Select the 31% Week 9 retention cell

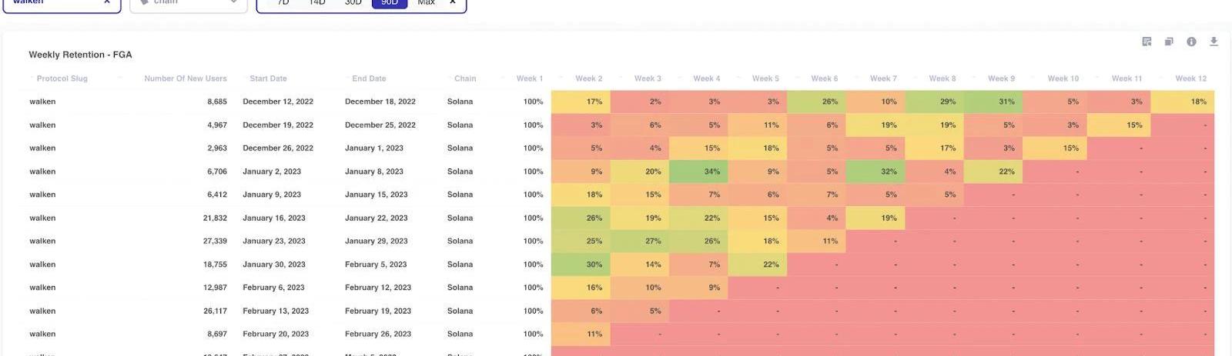pyautogui.click(x=993, y=101)
